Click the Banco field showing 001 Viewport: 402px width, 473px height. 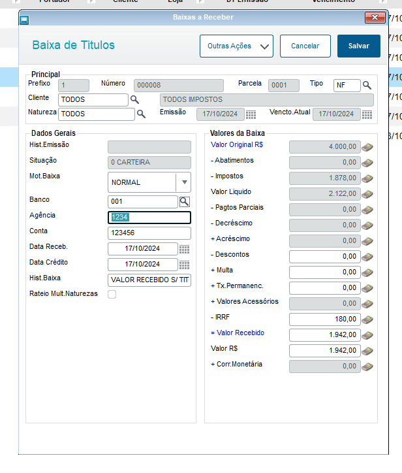tap(142, 202)
